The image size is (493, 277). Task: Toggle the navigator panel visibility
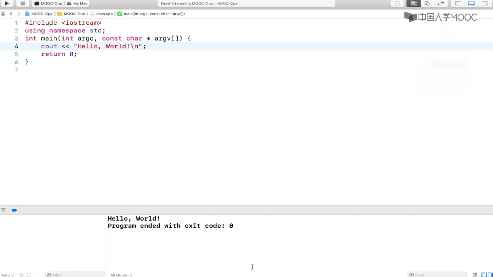(458, 3)
